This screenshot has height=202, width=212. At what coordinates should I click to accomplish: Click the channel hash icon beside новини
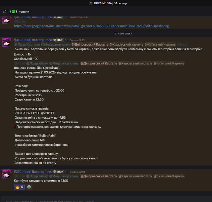4,12
